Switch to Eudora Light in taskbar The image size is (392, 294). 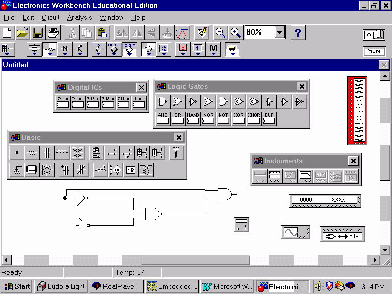tap(61, 286)
